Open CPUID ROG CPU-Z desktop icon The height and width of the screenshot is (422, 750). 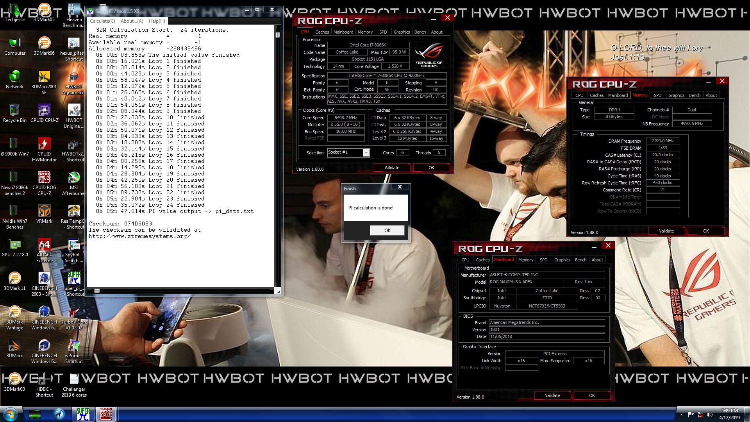(x=44, y=184)
